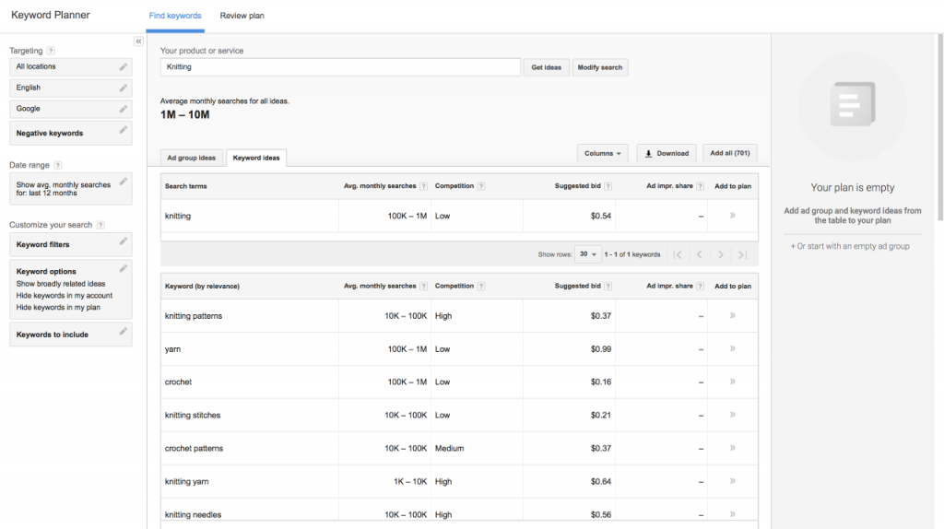Screen dimensions: 944x529
Task: Sort by Keyword (by relevance) header
Action: tap(202, 287)
